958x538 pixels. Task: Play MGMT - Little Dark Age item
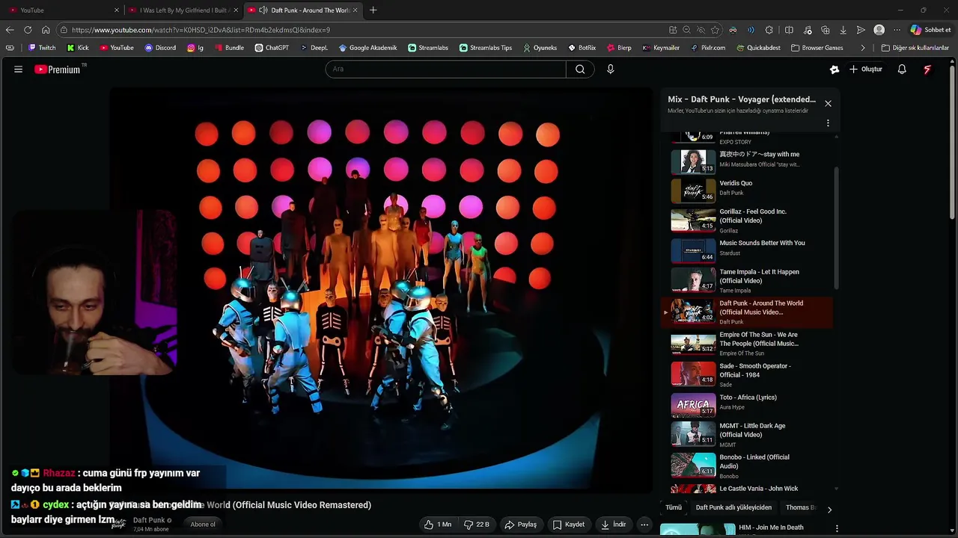pos(747,434)
